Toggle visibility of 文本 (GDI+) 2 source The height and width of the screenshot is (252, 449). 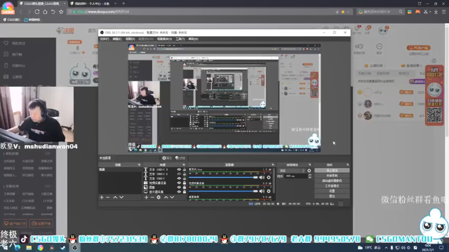click(180, 174)
